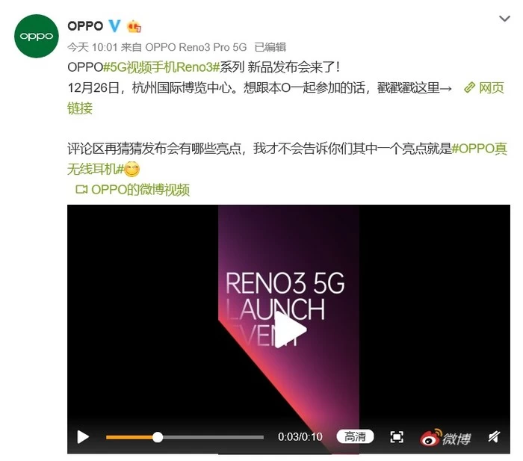Expand the post options chevron menu
Image resolution: width=523 pixels, height=461 pixels.
[504, 19]
